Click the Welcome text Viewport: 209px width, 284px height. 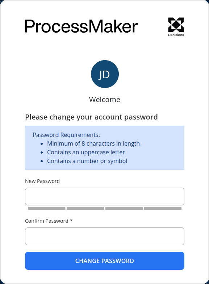(x=105, y=100)
